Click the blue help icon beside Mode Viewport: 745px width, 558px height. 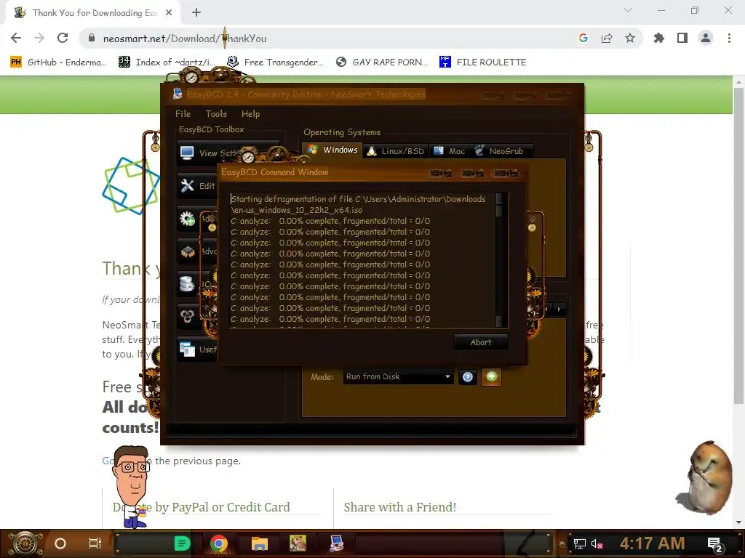tap(468, 377)
